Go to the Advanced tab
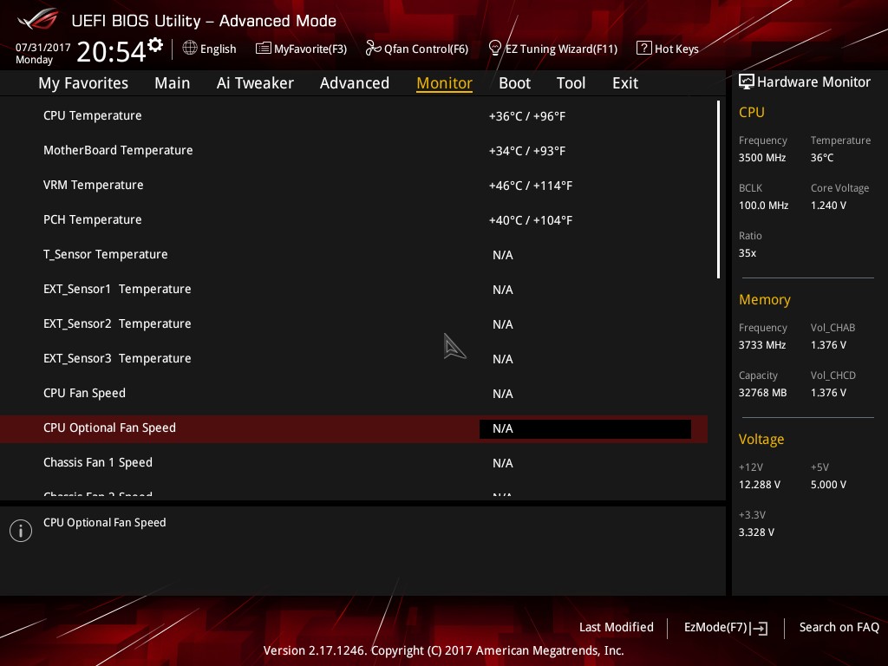This screenshot has width=888, height=666. [x=355, y=83]
